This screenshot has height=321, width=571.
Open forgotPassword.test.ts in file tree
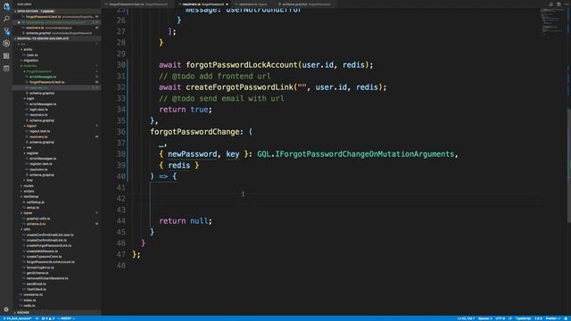(x=46, y=82)
